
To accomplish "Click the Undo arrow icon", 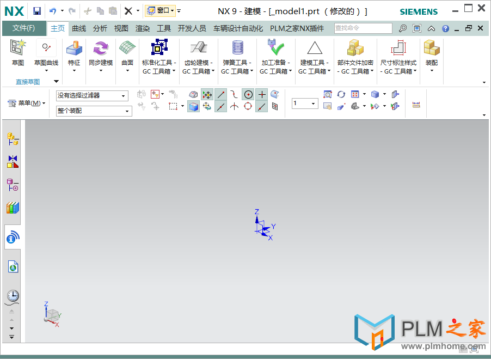I will [x=53, y=11].
